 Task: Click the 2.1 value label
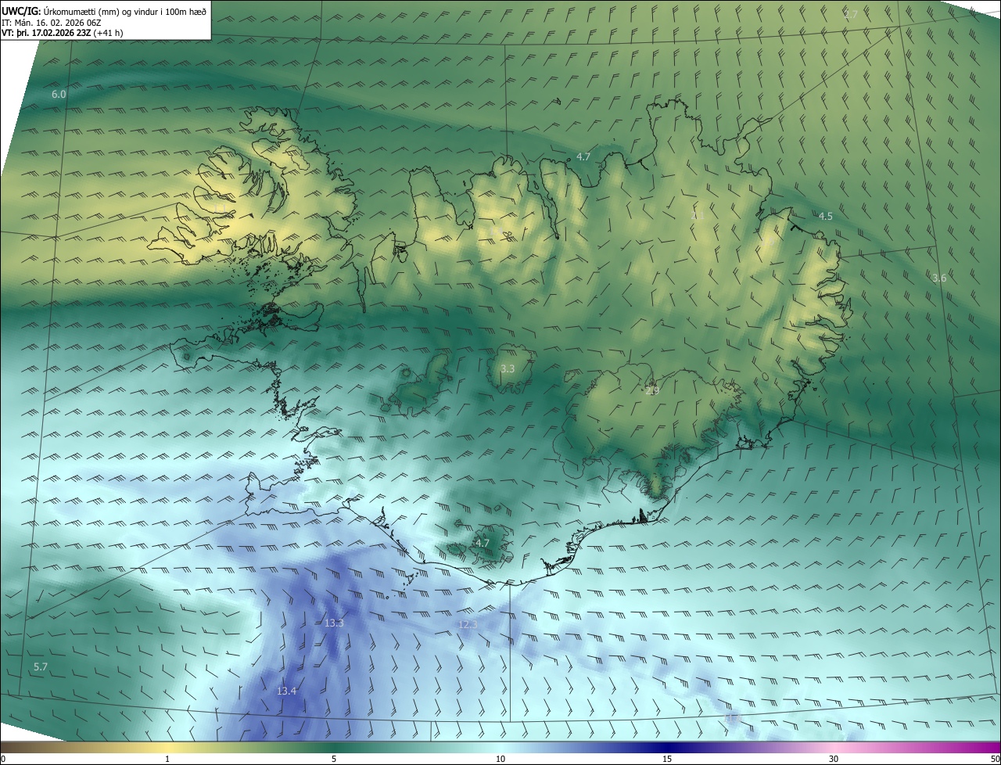[x=698, y=214]
